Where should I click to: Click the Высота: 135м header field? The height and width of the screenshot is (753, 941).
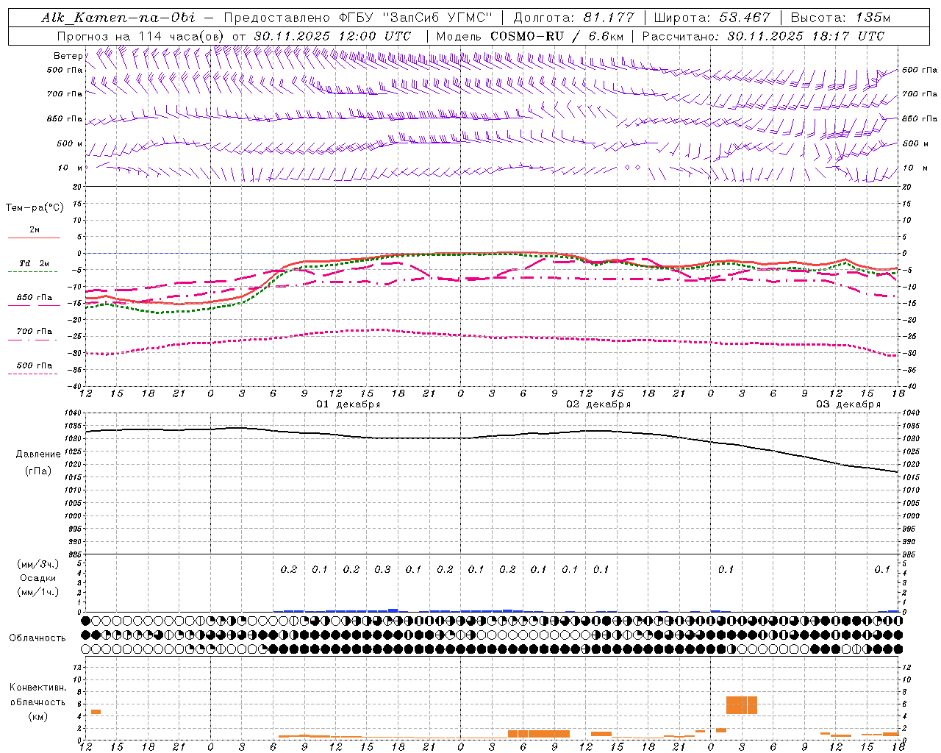tap(839, 18)
